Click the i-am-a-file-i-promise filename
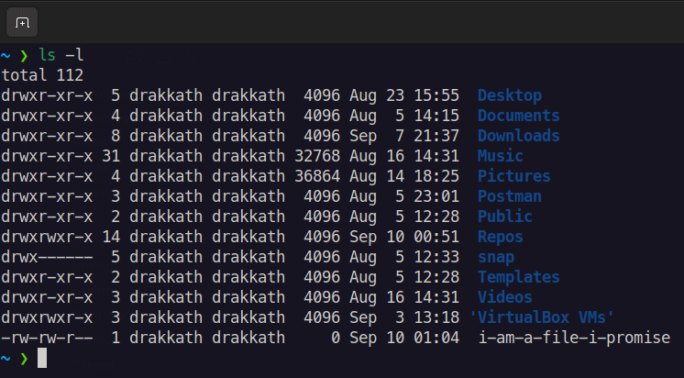The height and width of the screenshot is (378, 684). (574, 338)
